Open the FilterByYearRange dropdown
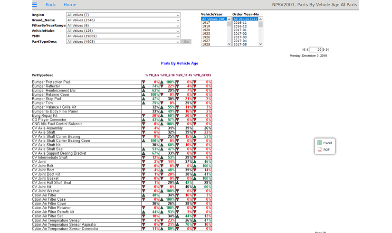Viewport: 392px width, 233px height. pyautogui.click(x=123, y=25)
